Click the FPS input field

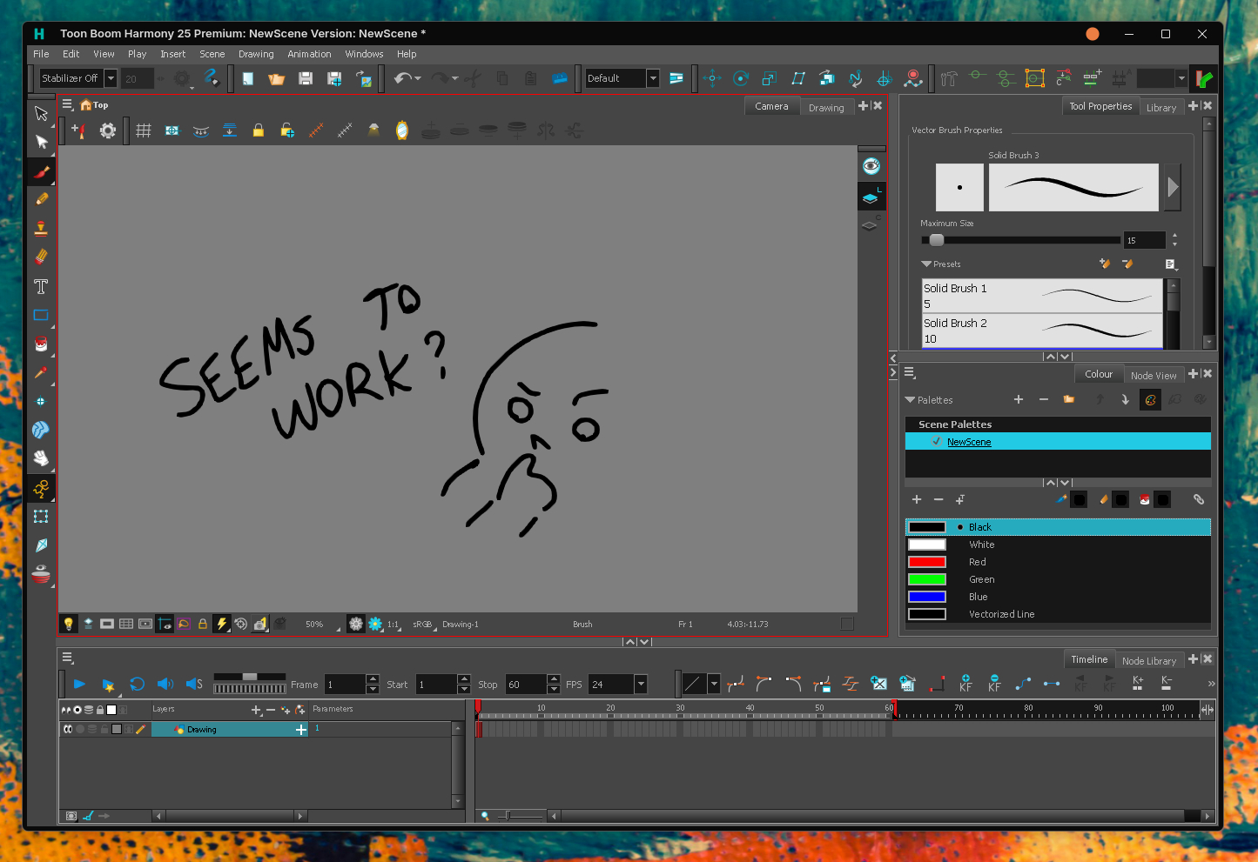[611, 685]
